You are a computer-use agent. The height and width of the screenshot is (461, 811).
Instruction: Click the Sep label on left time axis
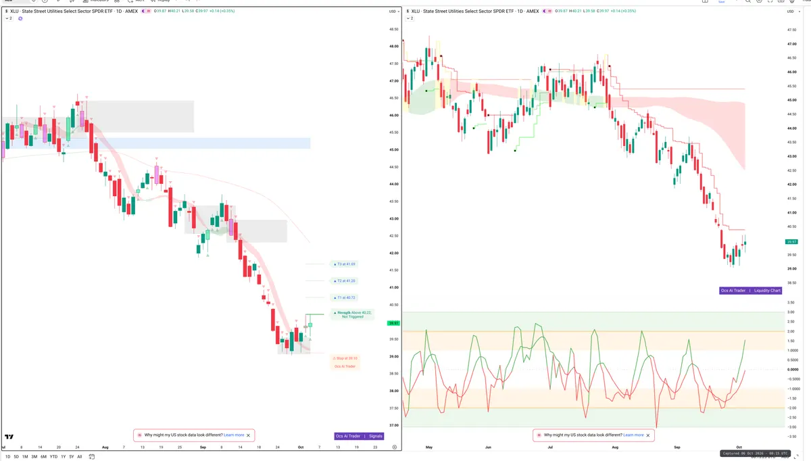coord(203,447)
